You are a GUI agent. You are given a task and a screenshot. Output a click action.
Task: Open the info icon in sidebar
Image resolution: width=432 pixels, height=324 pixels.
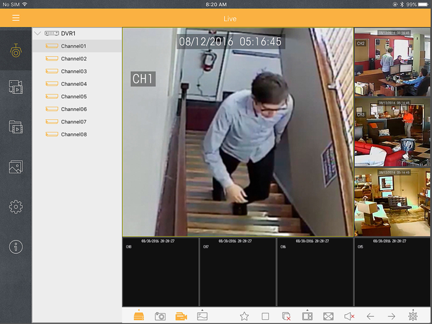pyautogui.click(x=15, y=247)
